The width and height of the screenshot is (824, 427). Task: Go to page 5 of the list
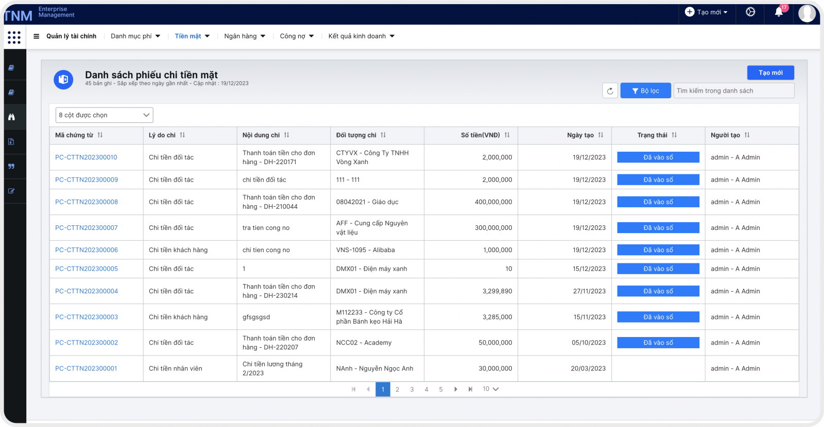pos(441,389)
